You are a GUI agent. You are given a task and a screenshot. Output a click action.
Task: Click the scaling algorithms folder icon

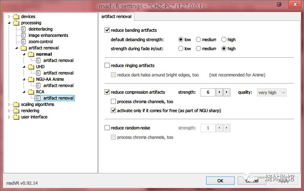(x=16, y=104)
